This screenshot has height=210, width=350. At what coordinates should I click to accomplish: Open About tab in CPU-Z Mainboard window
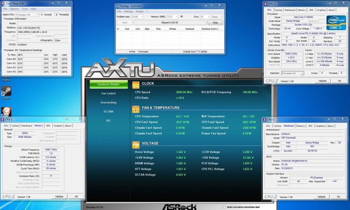pos(331,126)
